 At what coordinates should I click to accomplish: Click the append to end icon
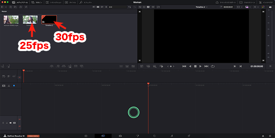coord(57,66)
